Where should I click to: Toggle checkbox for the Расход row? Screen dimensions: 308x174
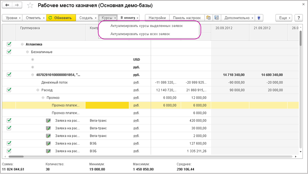click(x=9, y=90)
